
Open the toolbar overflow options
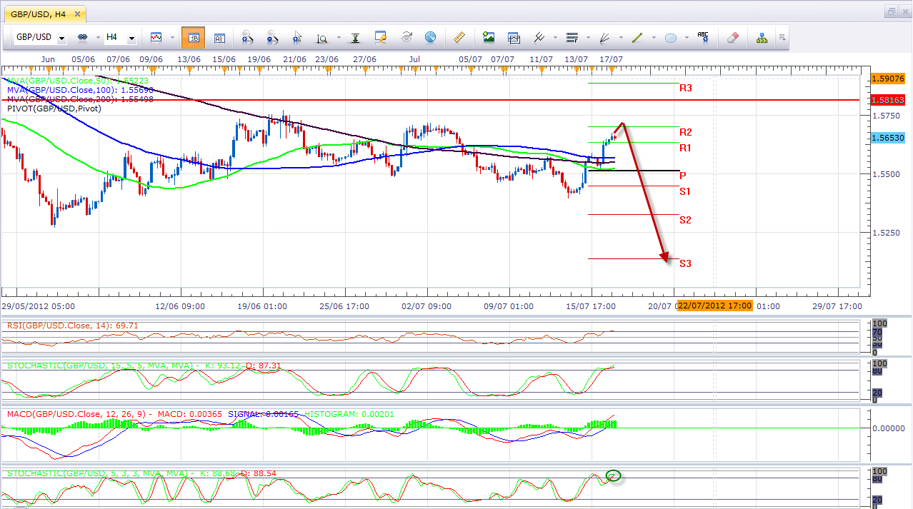click(782, 38)
